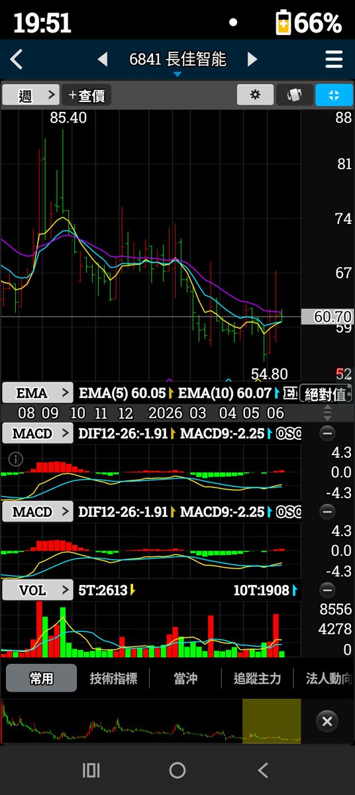Image resolution: width=355 pixels, height=795 pixels.
Task: Tap the +查價 price lookup button
Action: [x=87, y=95]
